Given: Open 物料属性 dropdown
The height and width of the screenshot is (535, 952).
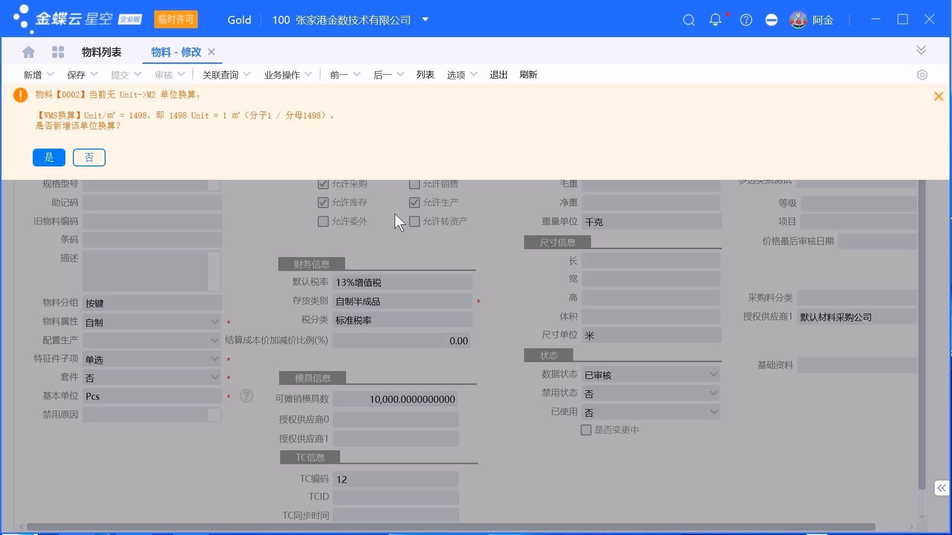Looking at the screenshot, I should pos(215,322).
